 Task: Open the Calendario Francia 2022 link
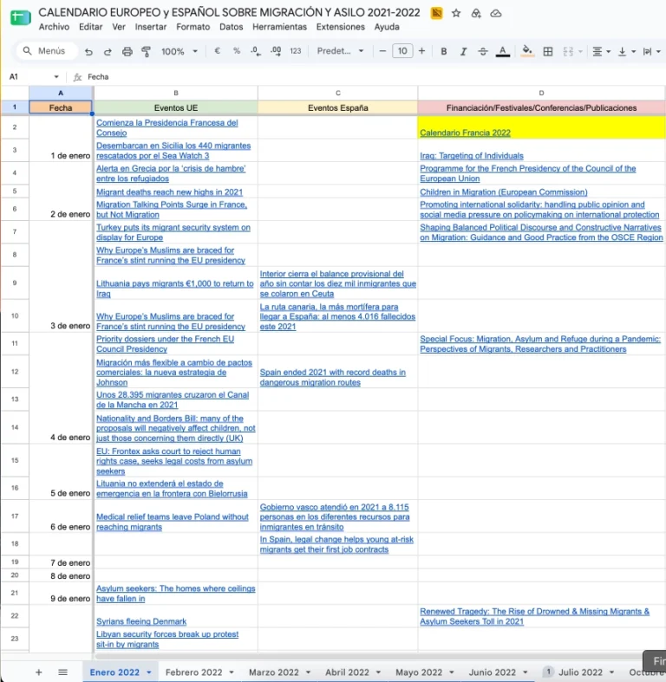pyautogui.click(x=465, y=133)
